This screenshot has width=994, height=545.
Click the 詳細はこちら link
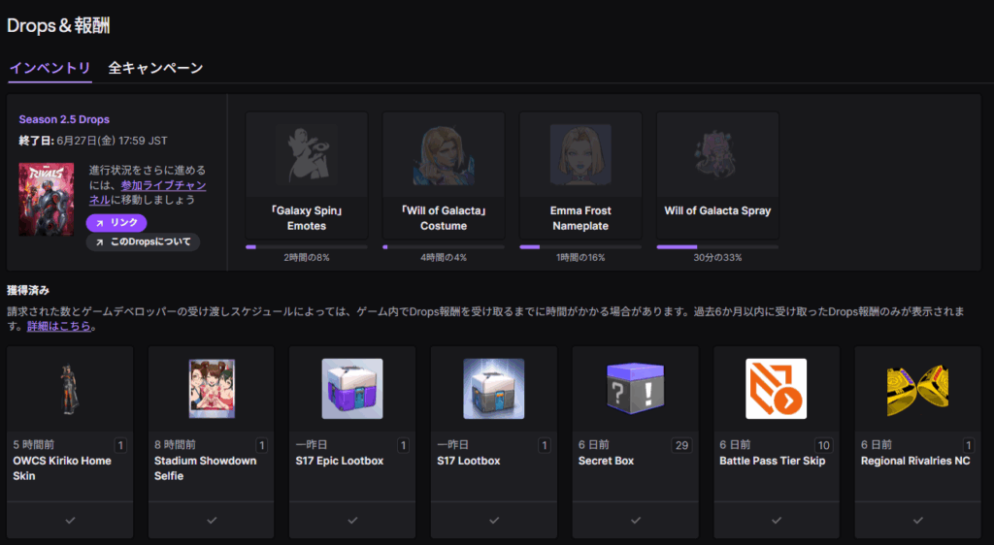[59, 327]
